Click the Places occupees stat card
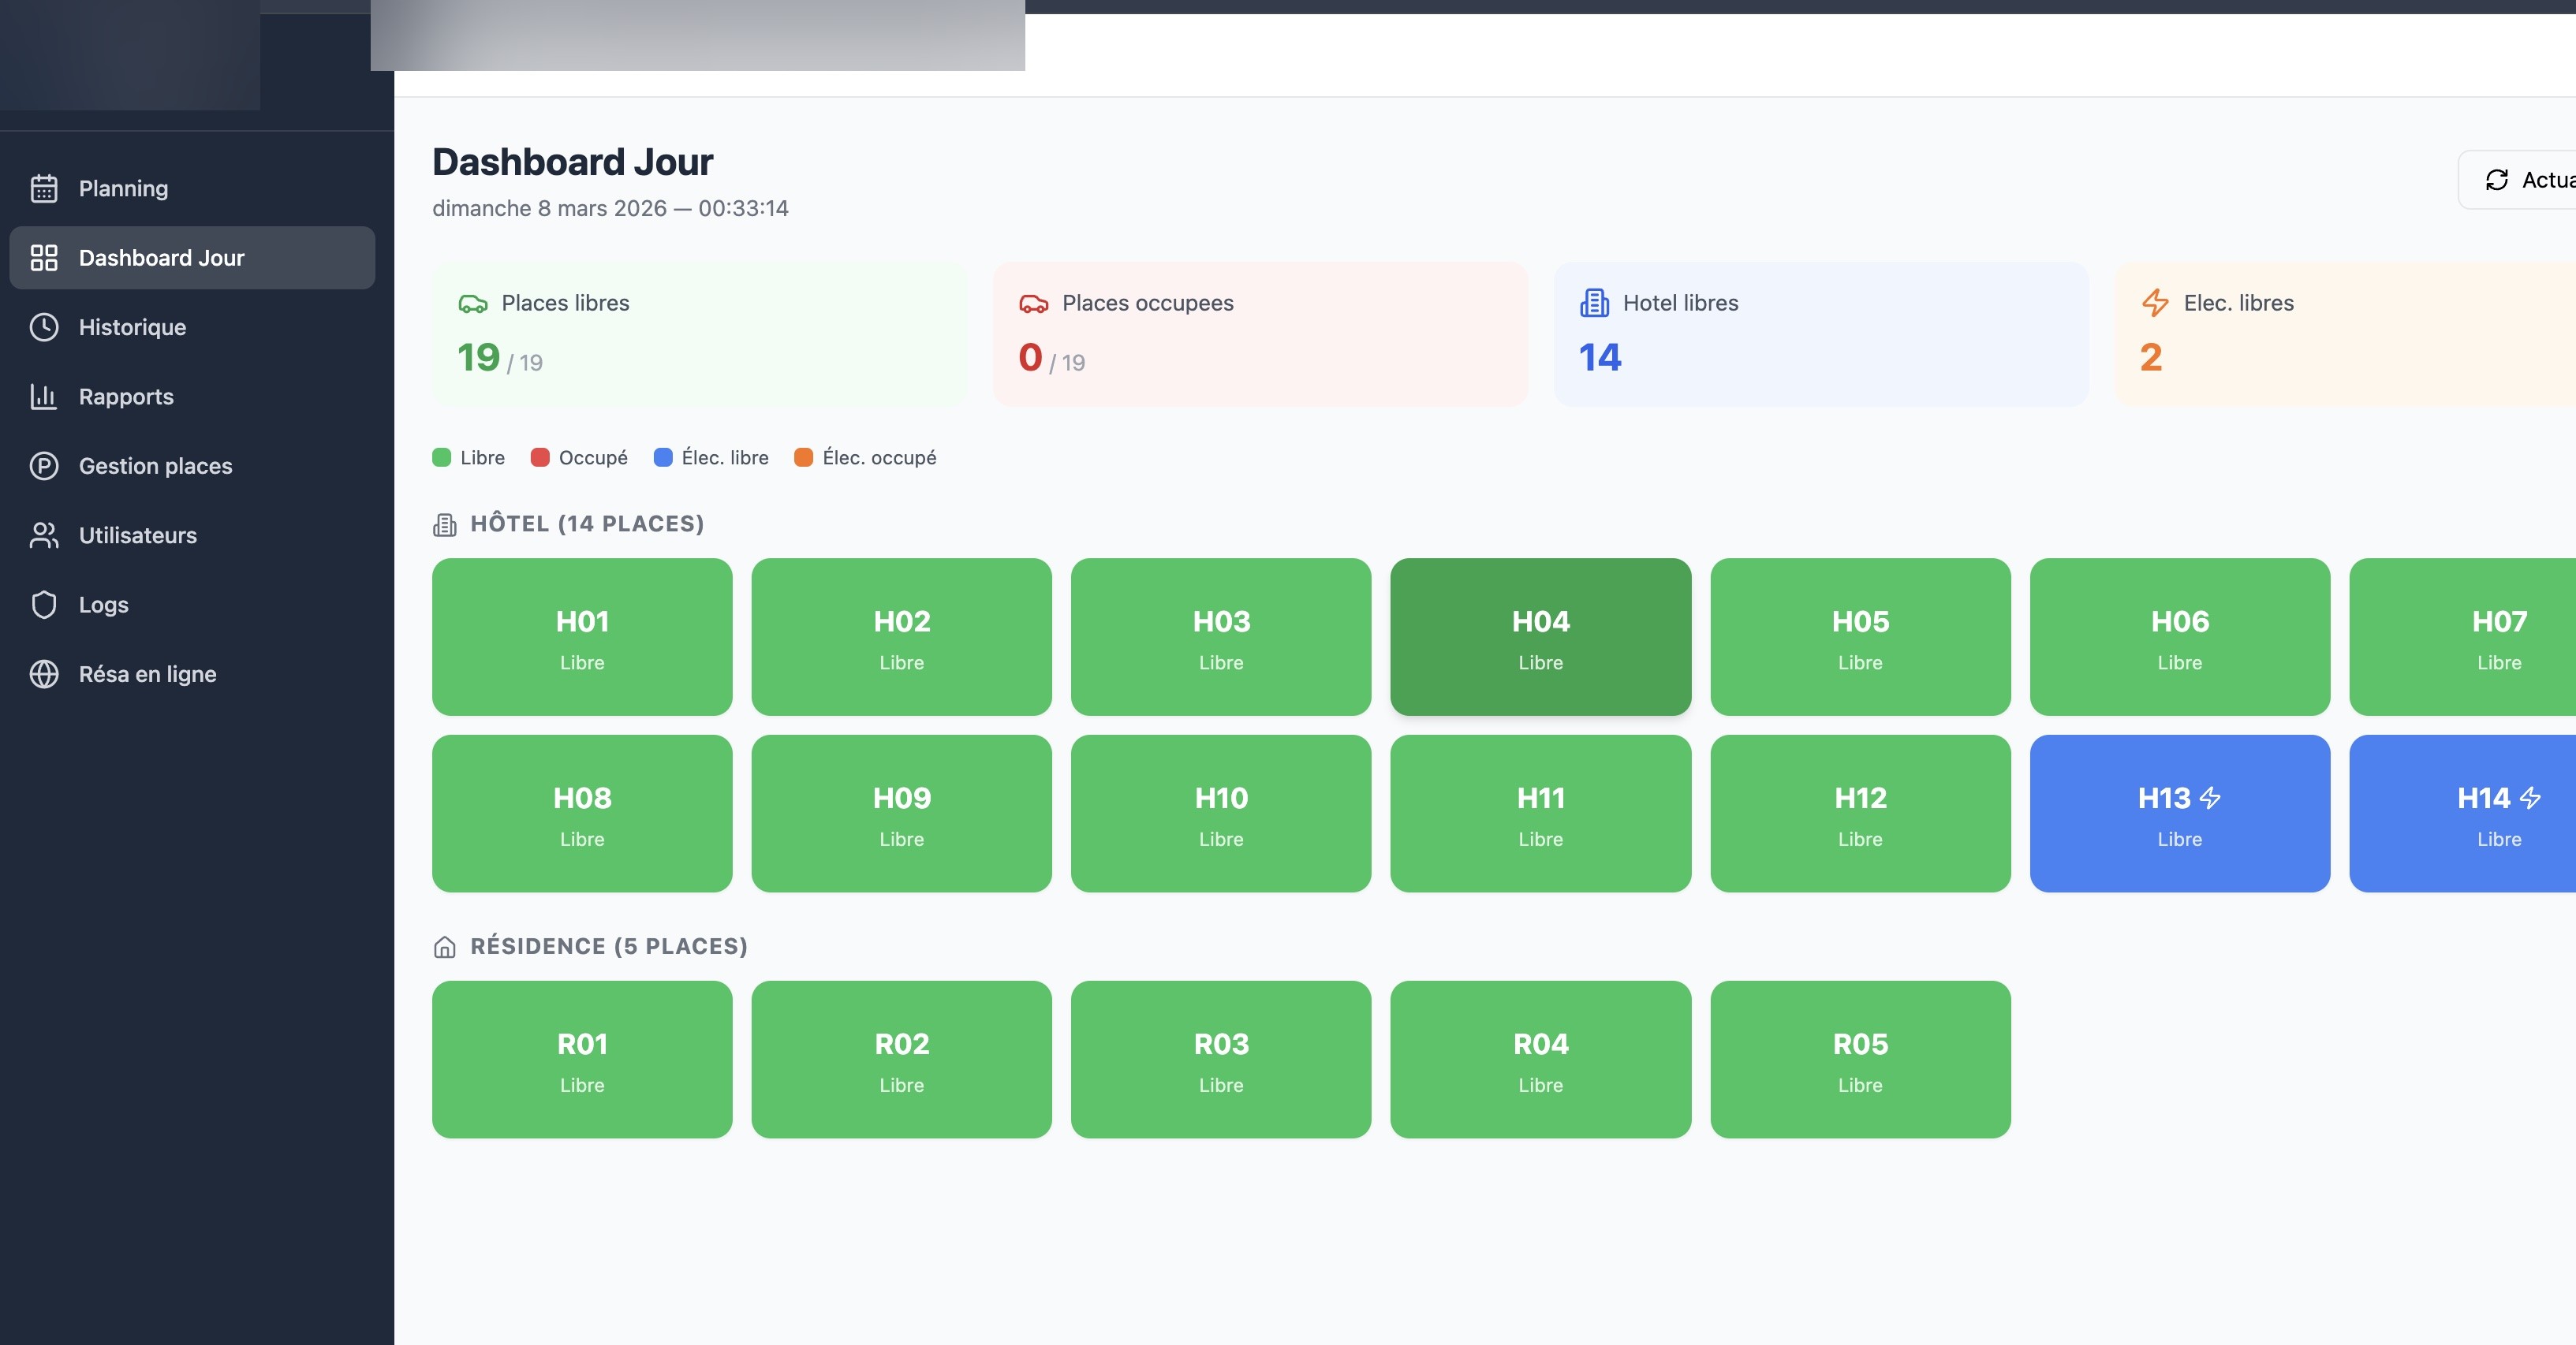Screen dimensions: 2576x1345 pyautogui.click(x=1259, y=335)
